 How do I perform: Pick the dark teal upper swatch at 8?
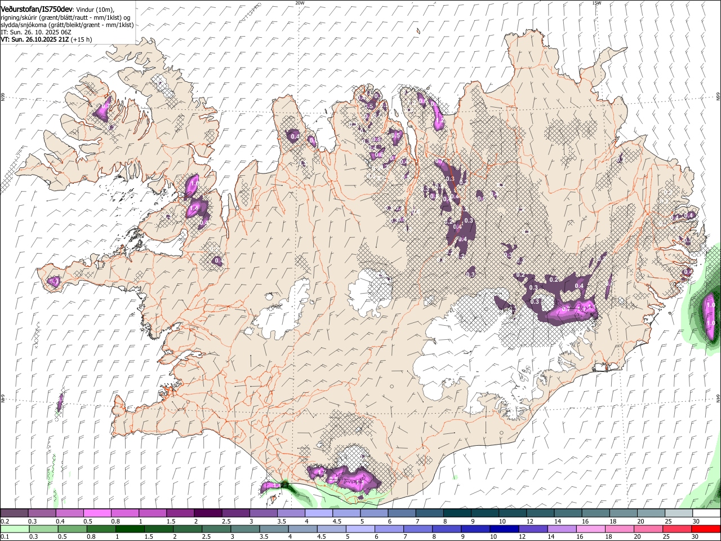coord(457,513)
